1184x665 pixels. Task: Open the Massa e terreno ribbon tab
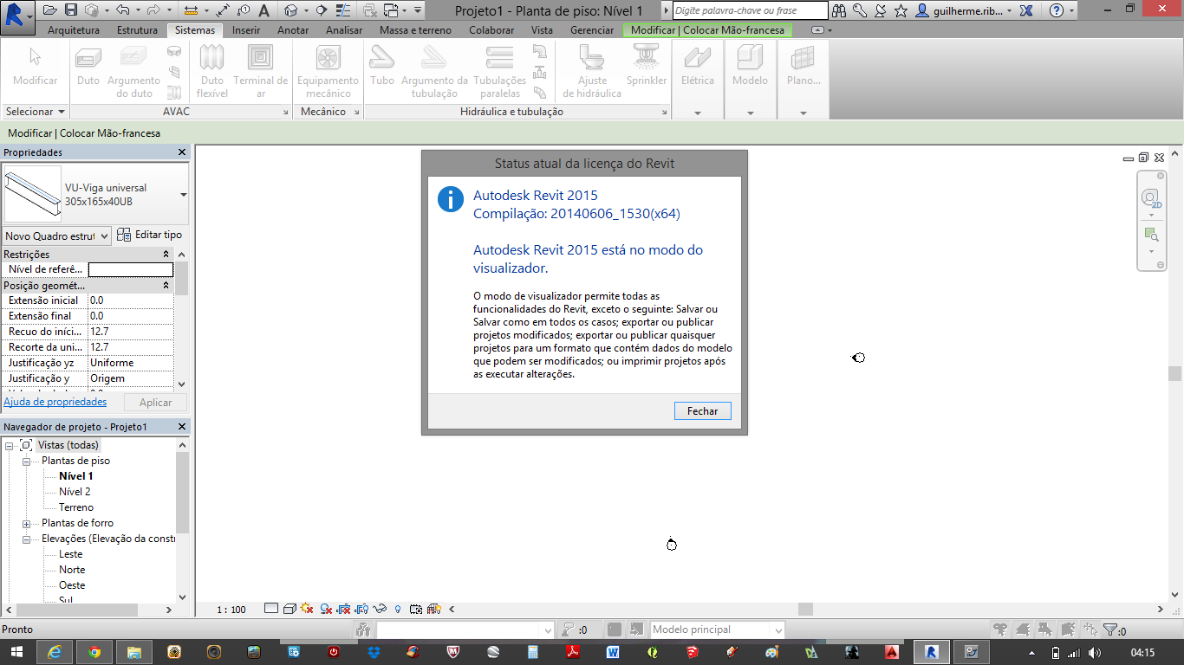pos(415,30)
